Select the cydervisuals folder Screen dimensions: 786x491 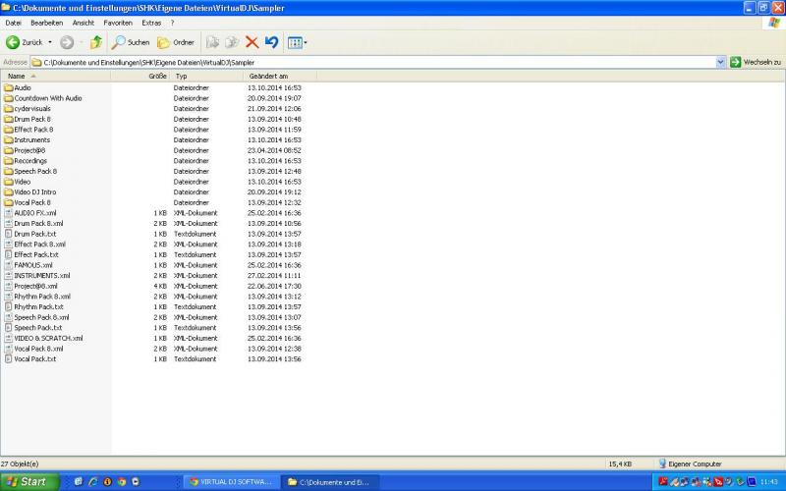pyautogui.click(x=28, y=109)
